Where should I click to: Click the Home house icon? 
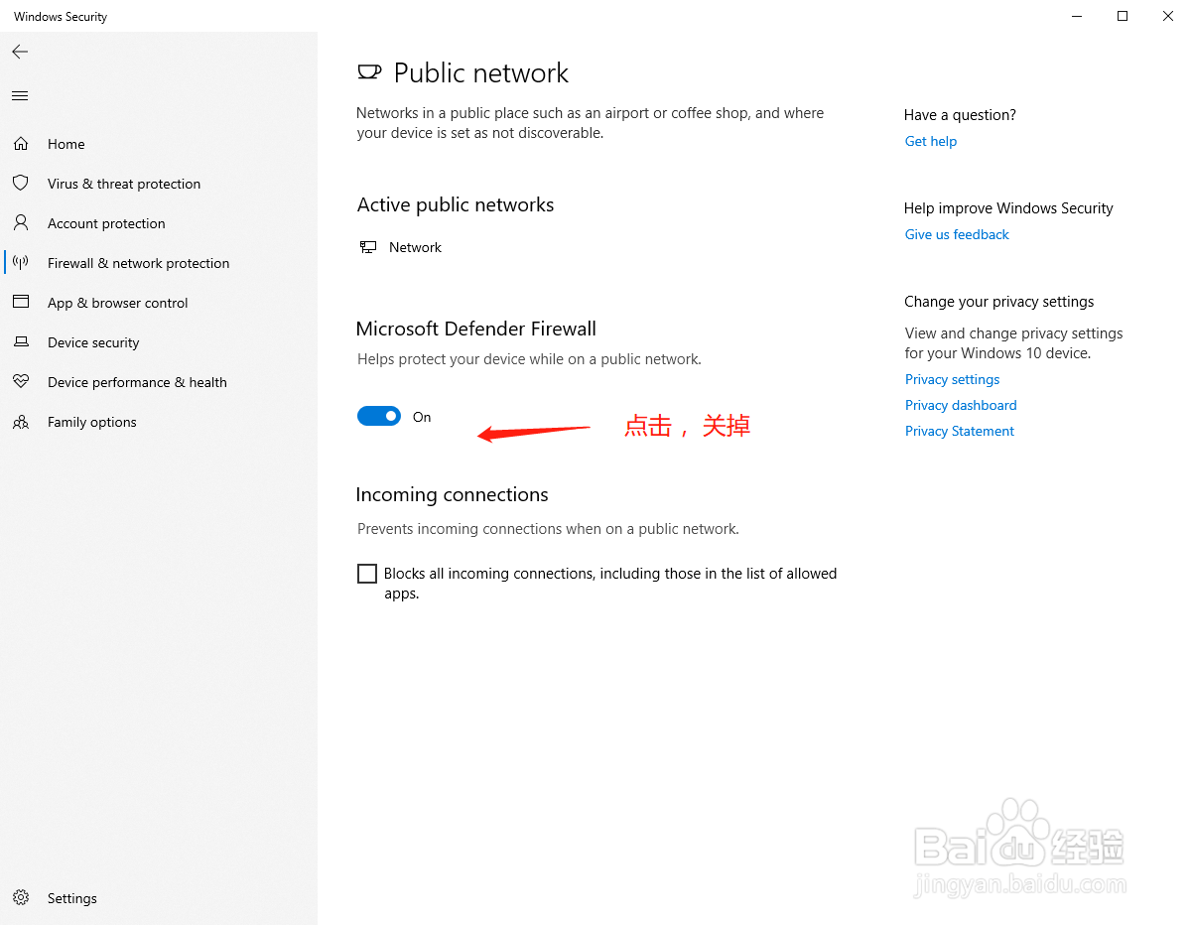pos(20,144)
